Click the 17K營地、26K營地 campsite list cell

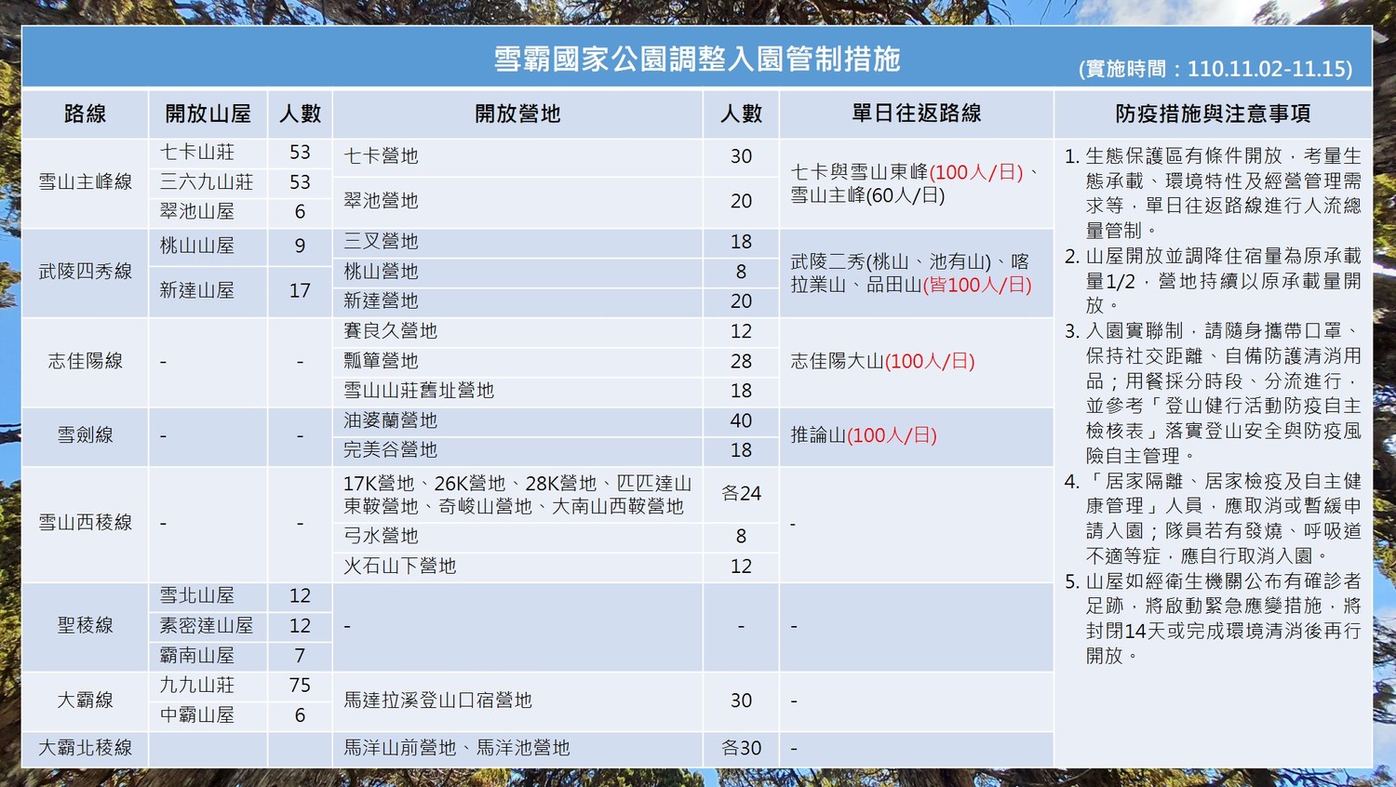coord(517,495)
